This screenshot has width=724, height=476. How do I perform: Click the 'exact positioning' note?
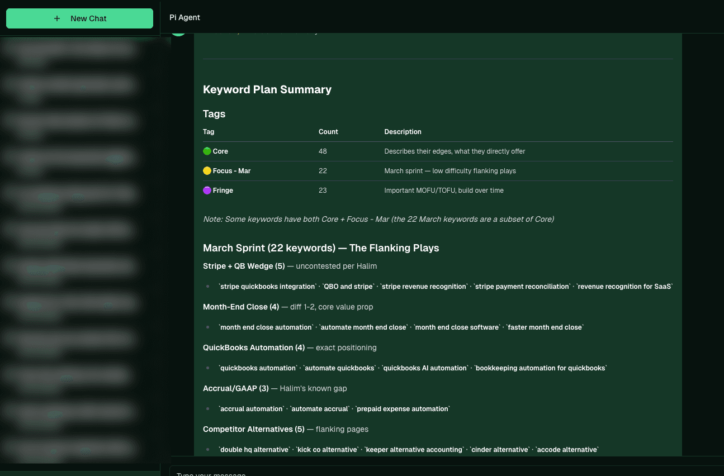pyautogui.click(x=346, y=348)
